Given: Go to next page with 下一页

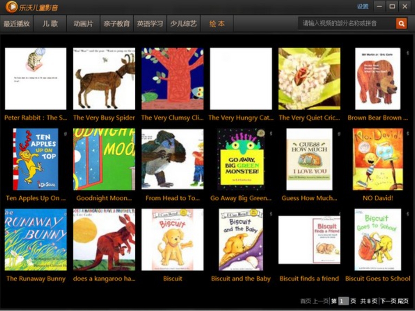Looking at the screenshot, I should click(x=388, y=301).
